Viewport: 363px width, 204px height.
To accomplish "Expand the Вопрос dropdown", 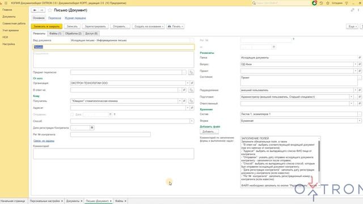I will (x=355, y=64).
